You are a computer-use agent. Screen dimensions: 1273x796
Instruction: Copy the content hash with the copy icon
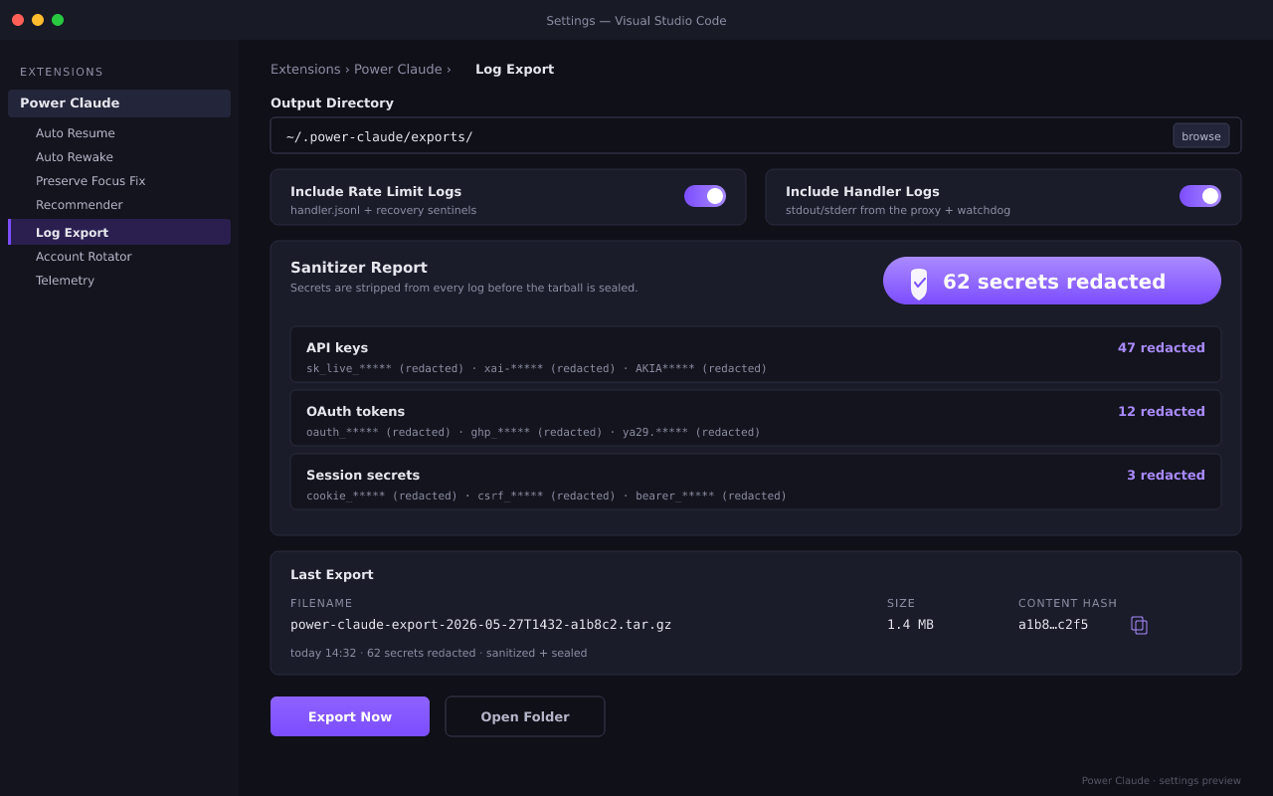pos(1139,625)
